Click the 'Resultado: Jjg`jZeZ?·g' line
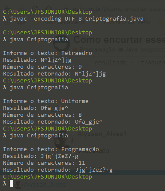Image resolution: width=165 pixels, height=191 pixels. (x=41, y=156)
